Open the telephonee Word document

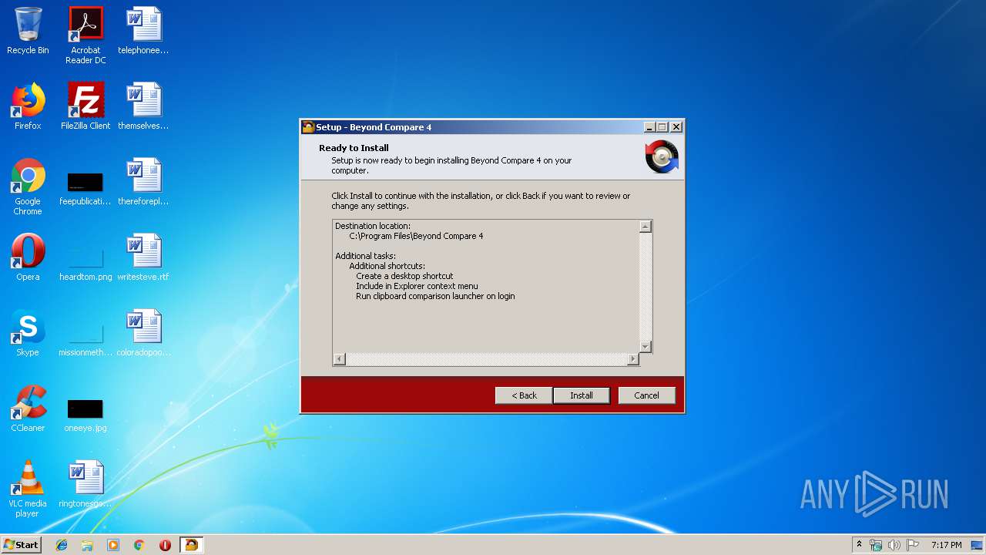(143, 31)
